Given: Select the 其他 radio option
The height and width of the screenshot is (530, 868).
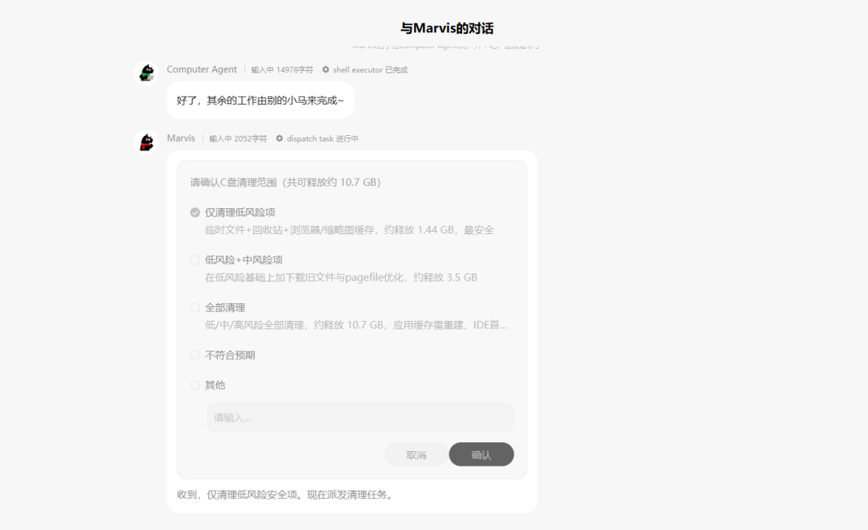Looking at the screenshot, I should pos(194,385).
